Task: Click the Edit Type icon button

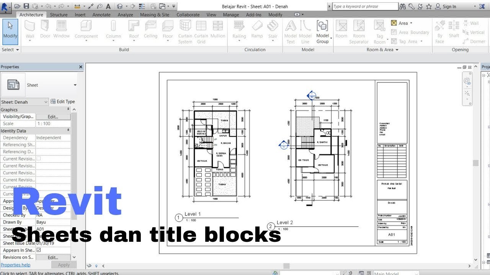Action: point(63,102)
